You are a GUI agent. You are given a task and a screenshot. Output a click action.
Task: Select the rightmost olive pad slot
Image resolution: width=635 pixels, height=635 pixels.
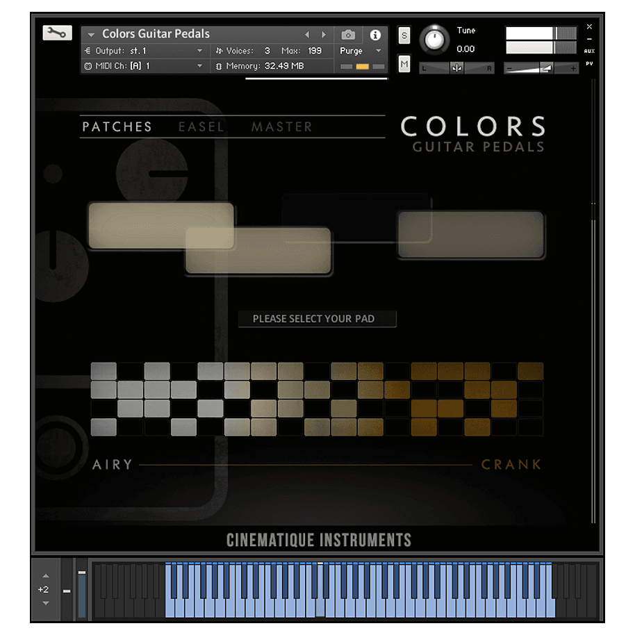click(471, 234)
